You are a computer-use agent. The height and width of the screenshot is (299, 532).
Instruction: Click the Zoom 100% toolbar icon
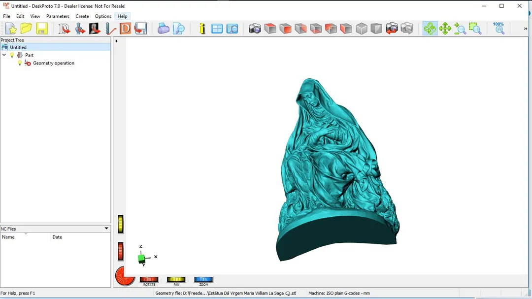click(499, 29)
